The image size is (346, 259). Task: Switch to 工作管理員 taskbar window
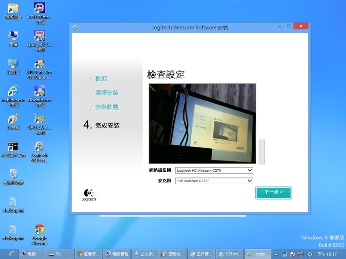click(x=201, y=254)
